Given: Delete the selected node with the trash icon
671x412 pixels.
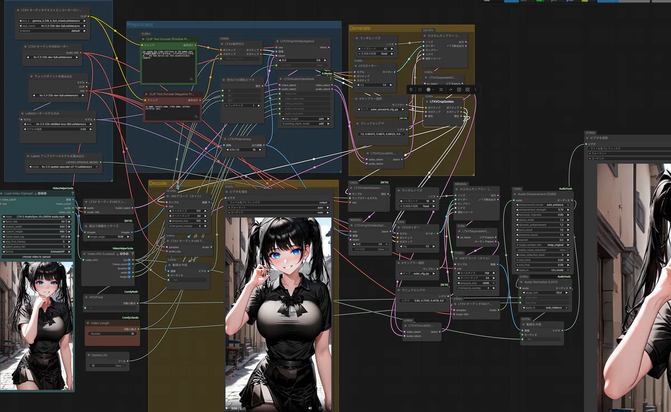Looking at the screenshot, I should [411, 89].
